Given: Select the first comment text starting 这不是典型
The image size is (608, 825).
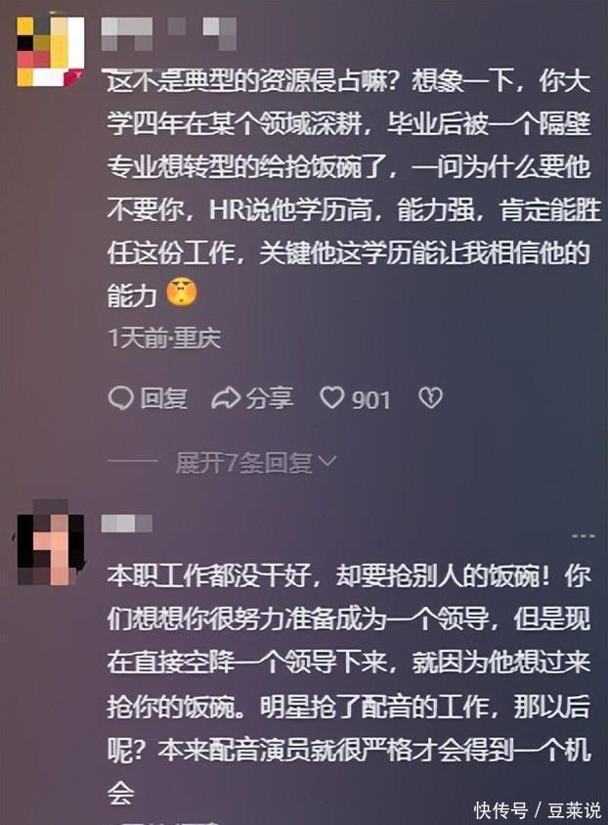Looking at the screenshot, I should (x=354, y=188).
